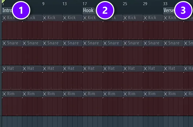Select the 'Kick' clip title at bar 1
Image resolution: width=193 pixels, height=127 pixels.
pyautogui.click(x=11, y=18)
